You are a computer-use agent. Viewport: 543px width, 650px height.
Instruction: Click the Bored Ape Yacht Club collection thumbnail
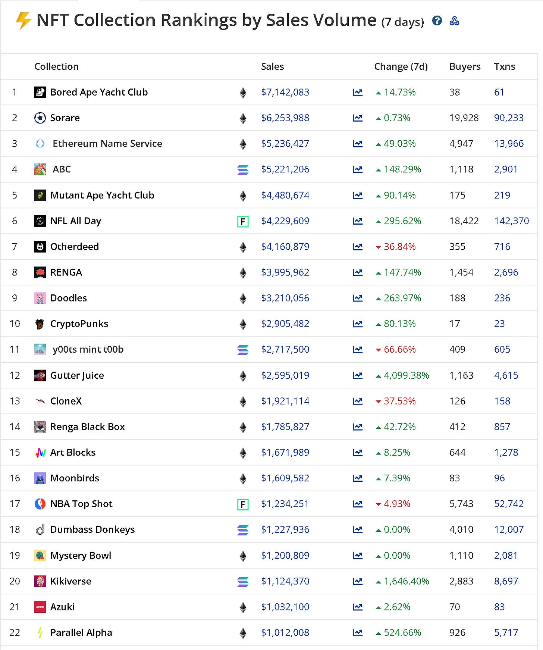(40, 92)
